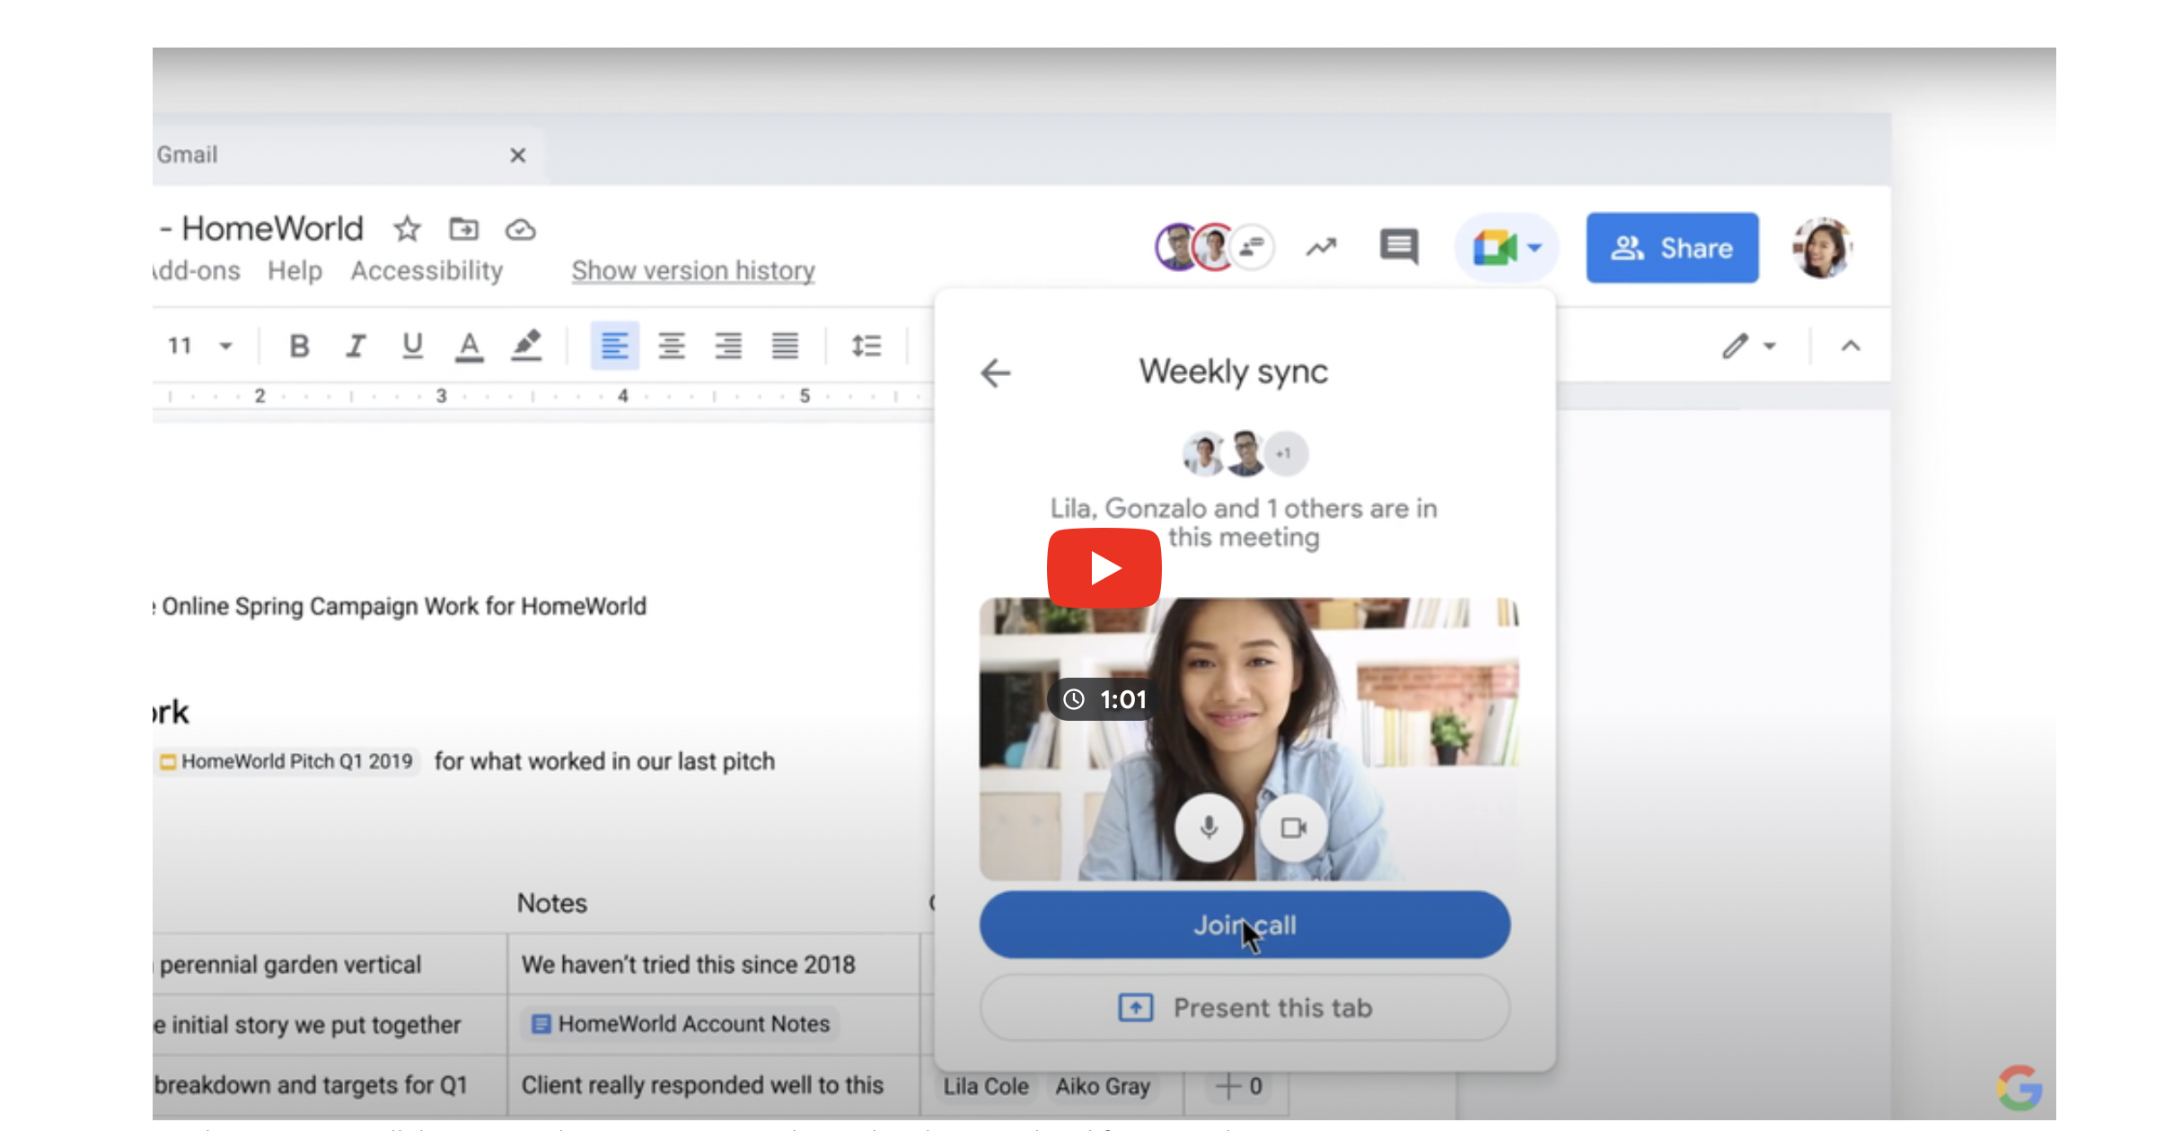The height and width of the screenshot is (1131, 2164).
Task: Click Show version history link
Action: pos(692,270)
